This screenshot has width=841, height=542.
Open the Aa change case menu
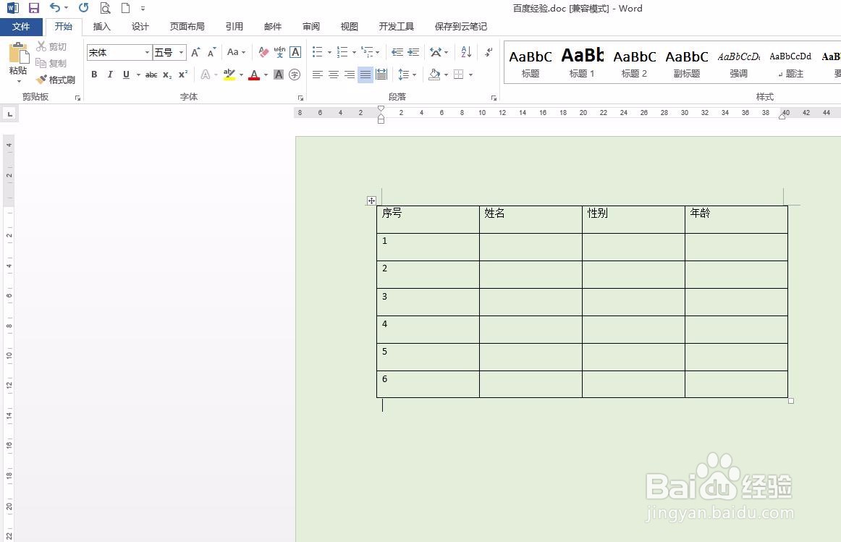coord(236,52)
